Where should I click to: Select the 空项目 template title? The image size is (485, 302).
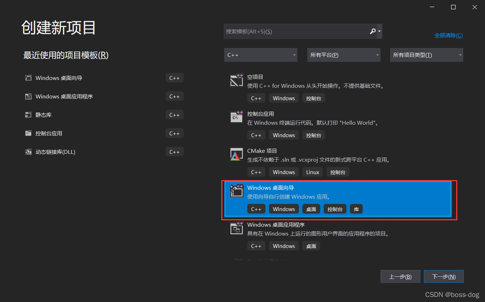pos(255,77)
